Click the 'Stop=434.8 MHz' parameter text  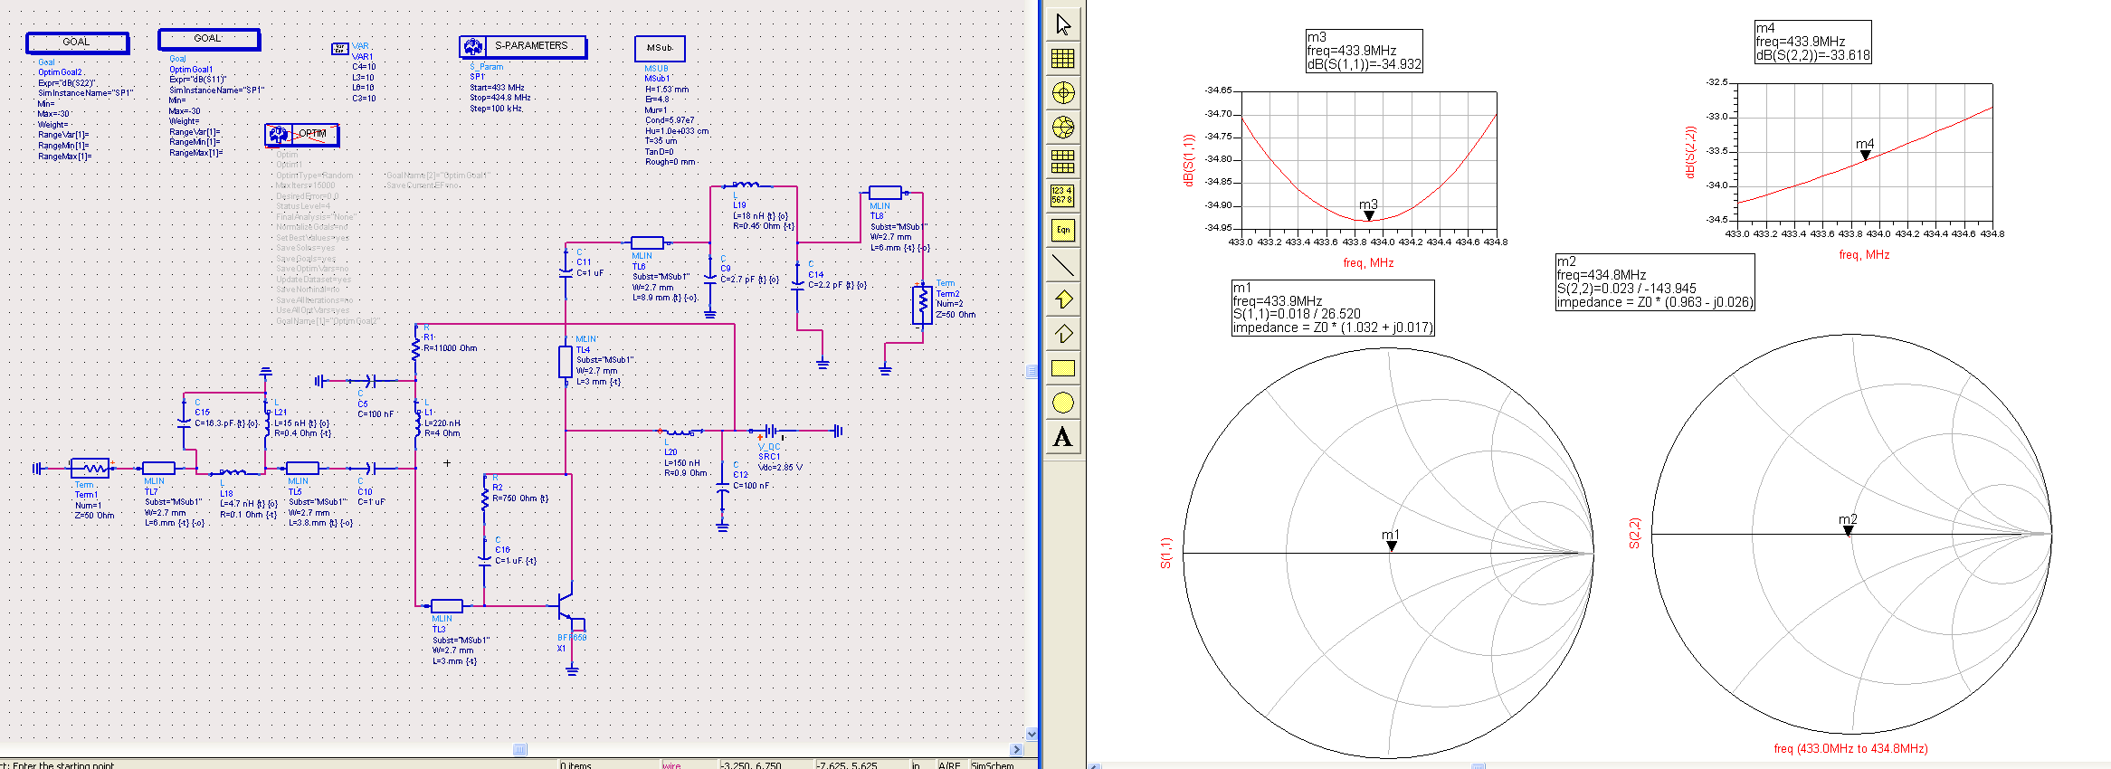pos(500,98)
